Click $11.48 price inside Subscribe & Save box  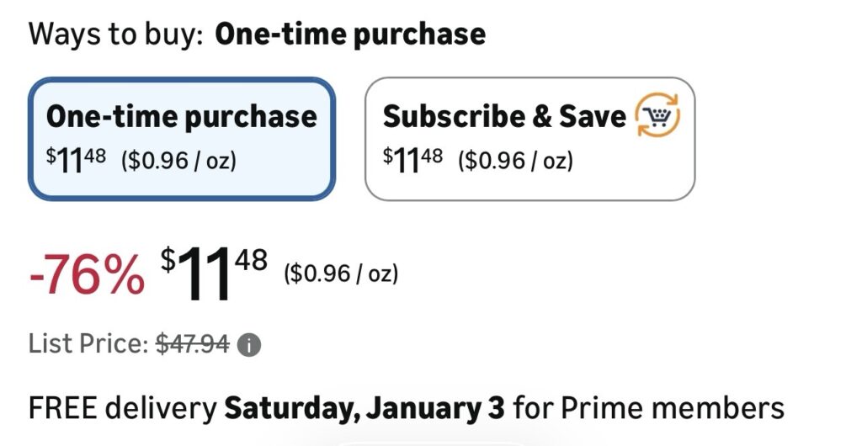pos(412,158)
